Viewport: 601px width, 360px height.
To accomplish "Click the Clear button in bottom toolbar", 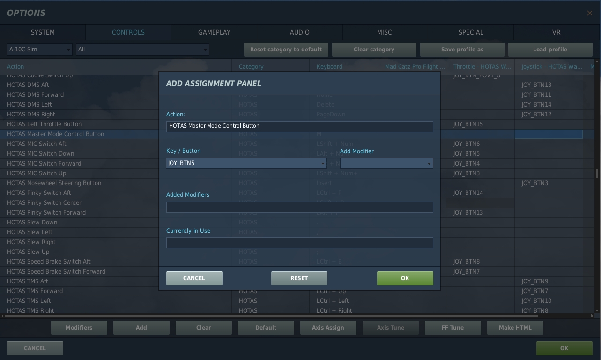I will (x=204, y=328).
